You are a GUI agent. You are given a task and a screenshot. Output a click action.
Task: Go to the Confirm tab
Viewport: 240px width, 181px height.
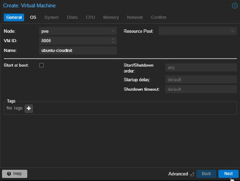(159, 17)
